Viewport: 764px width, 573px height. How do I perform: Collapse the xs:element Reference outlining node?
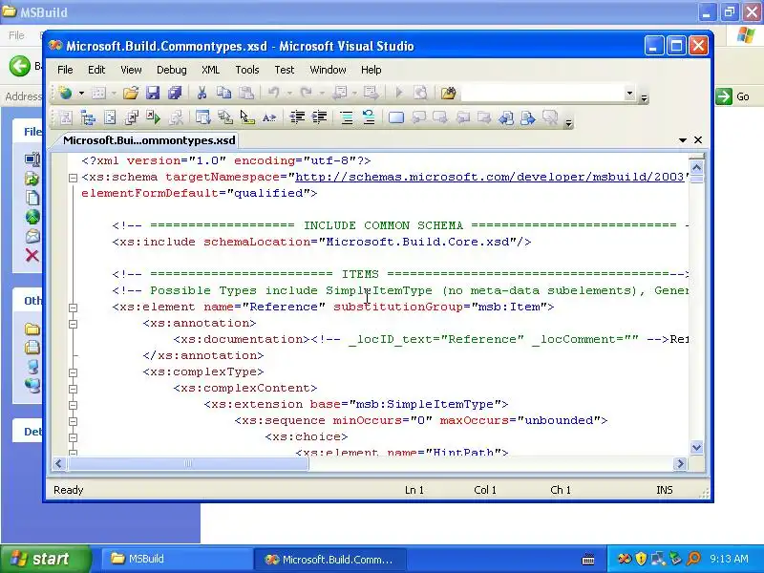click(73, 308)
